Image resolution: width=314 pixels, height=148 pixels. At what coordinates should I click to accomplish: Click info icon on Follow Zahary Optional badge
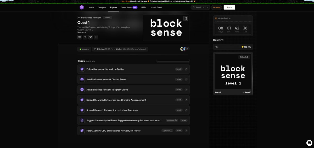tap(171, 131)
